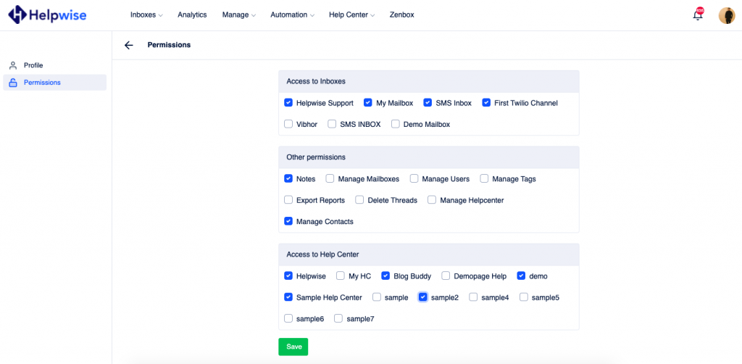Image resolution: width=742 pixels, height=364 pixels.
Task: Click the Helpwise logo icon
Action: pyautogui.click(x=17, y=15)
